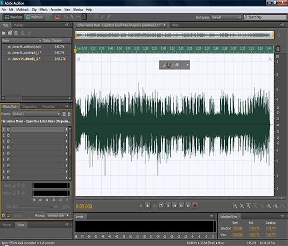Open Files panel options menu
Image resolution: width=288 pixels, height=246 pixels.
click(x=67, y=24)
